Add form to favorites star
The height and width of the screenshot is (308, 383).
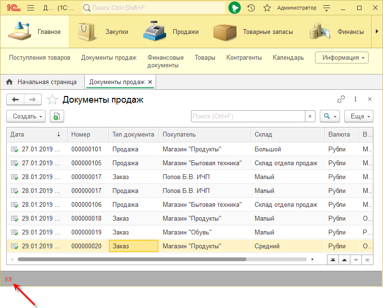point(52,99)
